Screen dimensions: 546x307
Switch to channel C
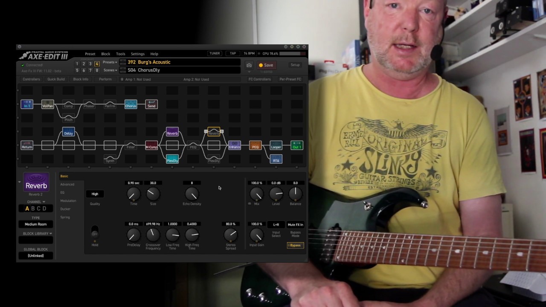point(38,209)
